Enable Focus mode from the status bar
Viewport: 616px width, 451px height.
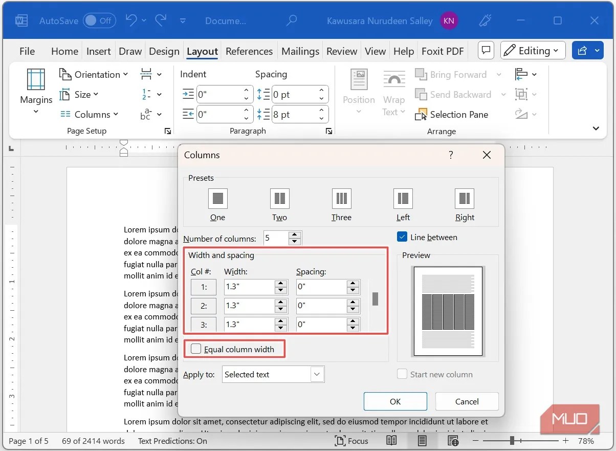352,441
